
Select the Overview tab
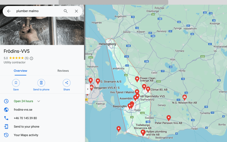[21, 71]
